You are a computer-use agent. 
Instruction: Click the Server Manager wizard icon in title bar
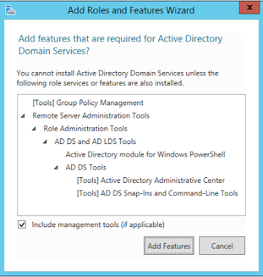click(10, 10)
